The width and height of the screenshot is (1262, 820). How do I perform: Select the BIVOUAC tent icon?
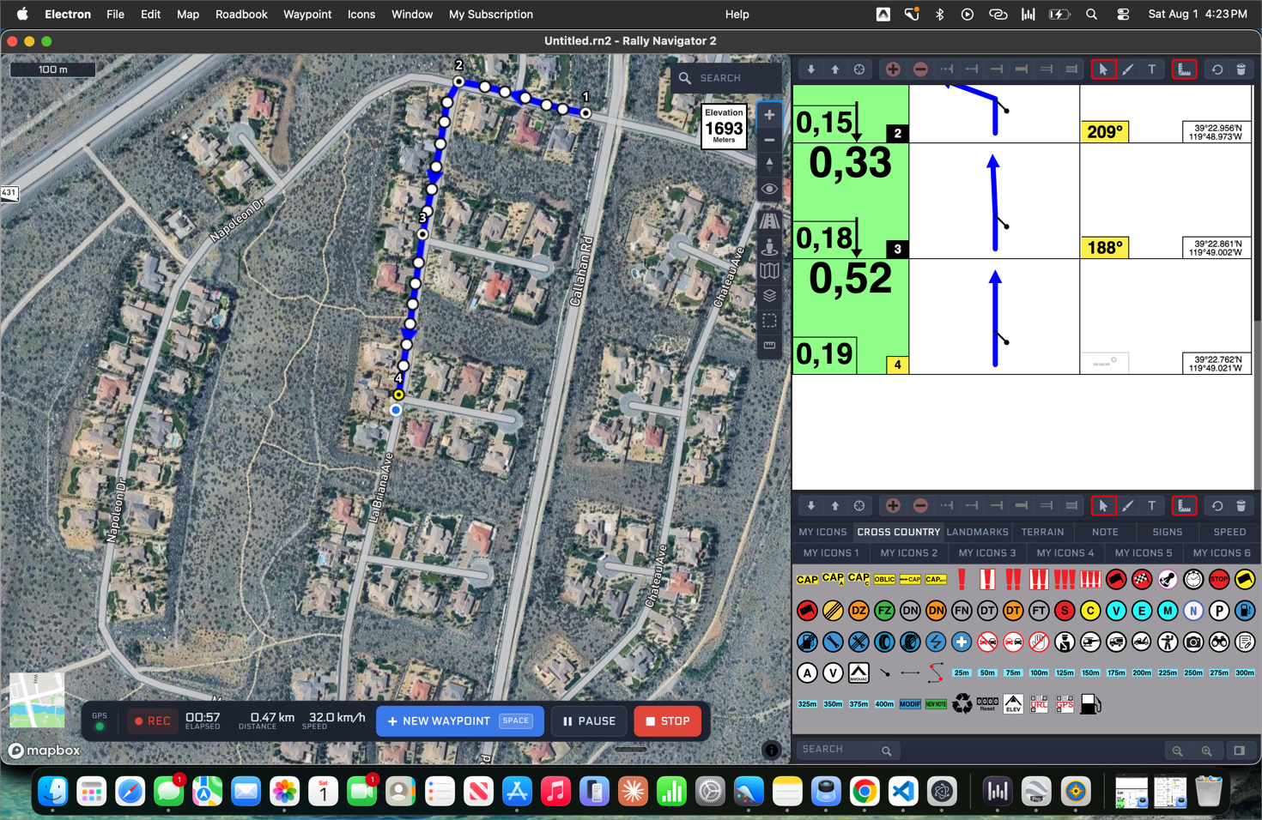859,672
